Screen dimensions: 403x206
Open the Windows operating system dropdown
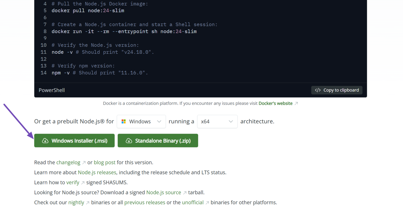click(x=141, y=122)
